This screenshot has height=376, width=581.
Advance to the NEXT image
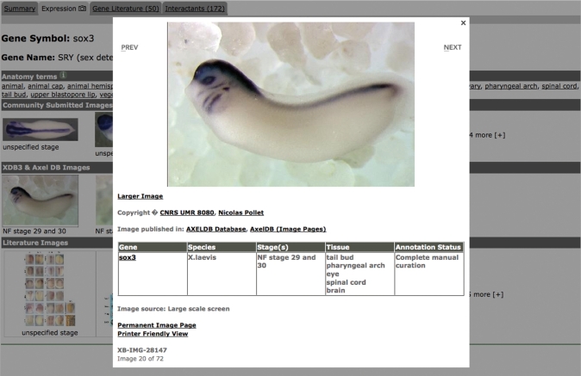(x=453, y=47)
